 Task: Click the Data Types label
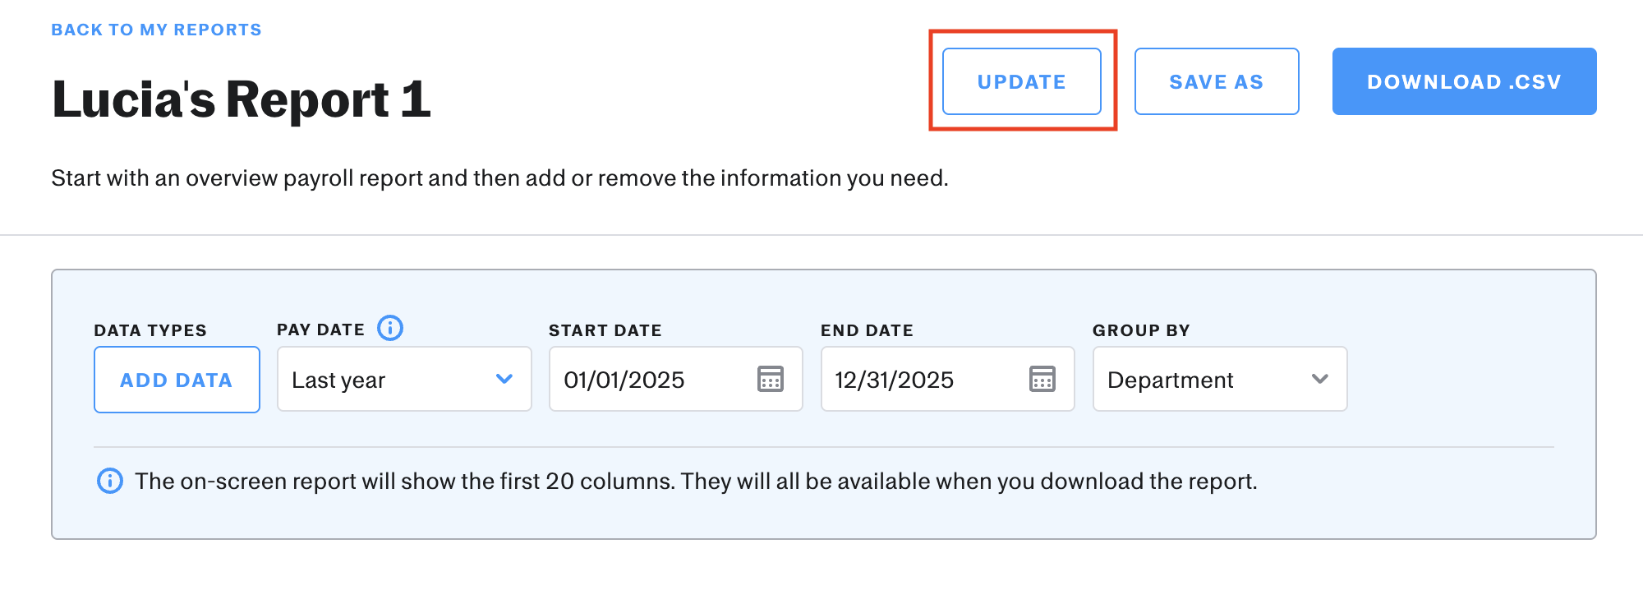[150, 330]
